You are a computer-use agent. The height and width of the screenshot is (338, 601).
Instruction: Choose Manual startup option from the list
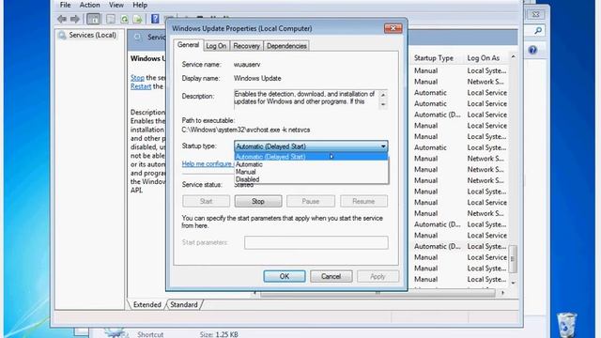tap(311, 172)
